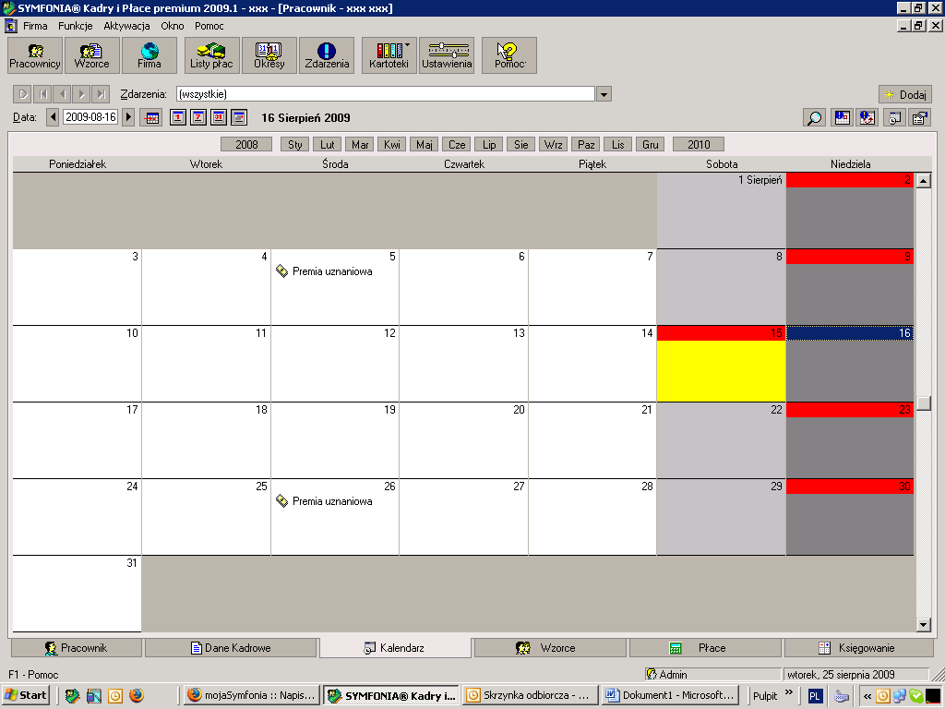The height and width of the screenshot is (709, 945).
Task: Open the Okno menu
Action: [x=173, y=26]
